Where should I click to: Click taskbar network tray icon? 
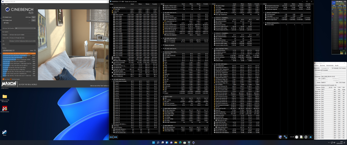point(332,143)
